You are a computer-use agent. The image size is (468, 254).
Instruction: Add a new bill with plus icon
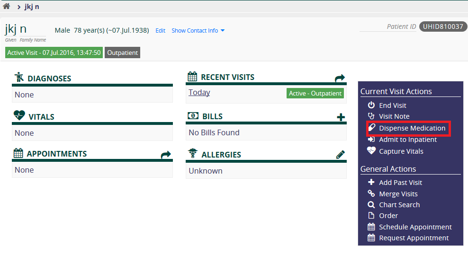point(341,117)
